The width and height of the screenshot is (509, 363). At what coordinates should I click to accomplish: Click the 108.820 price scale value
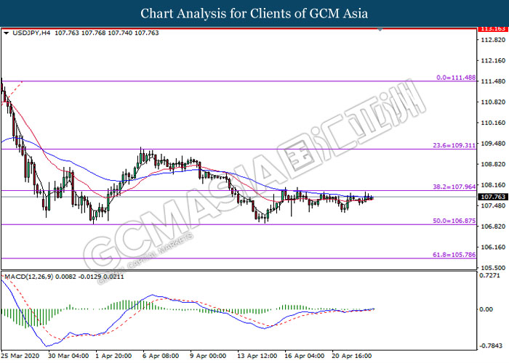pyautogui.click(x=493, y=164)
